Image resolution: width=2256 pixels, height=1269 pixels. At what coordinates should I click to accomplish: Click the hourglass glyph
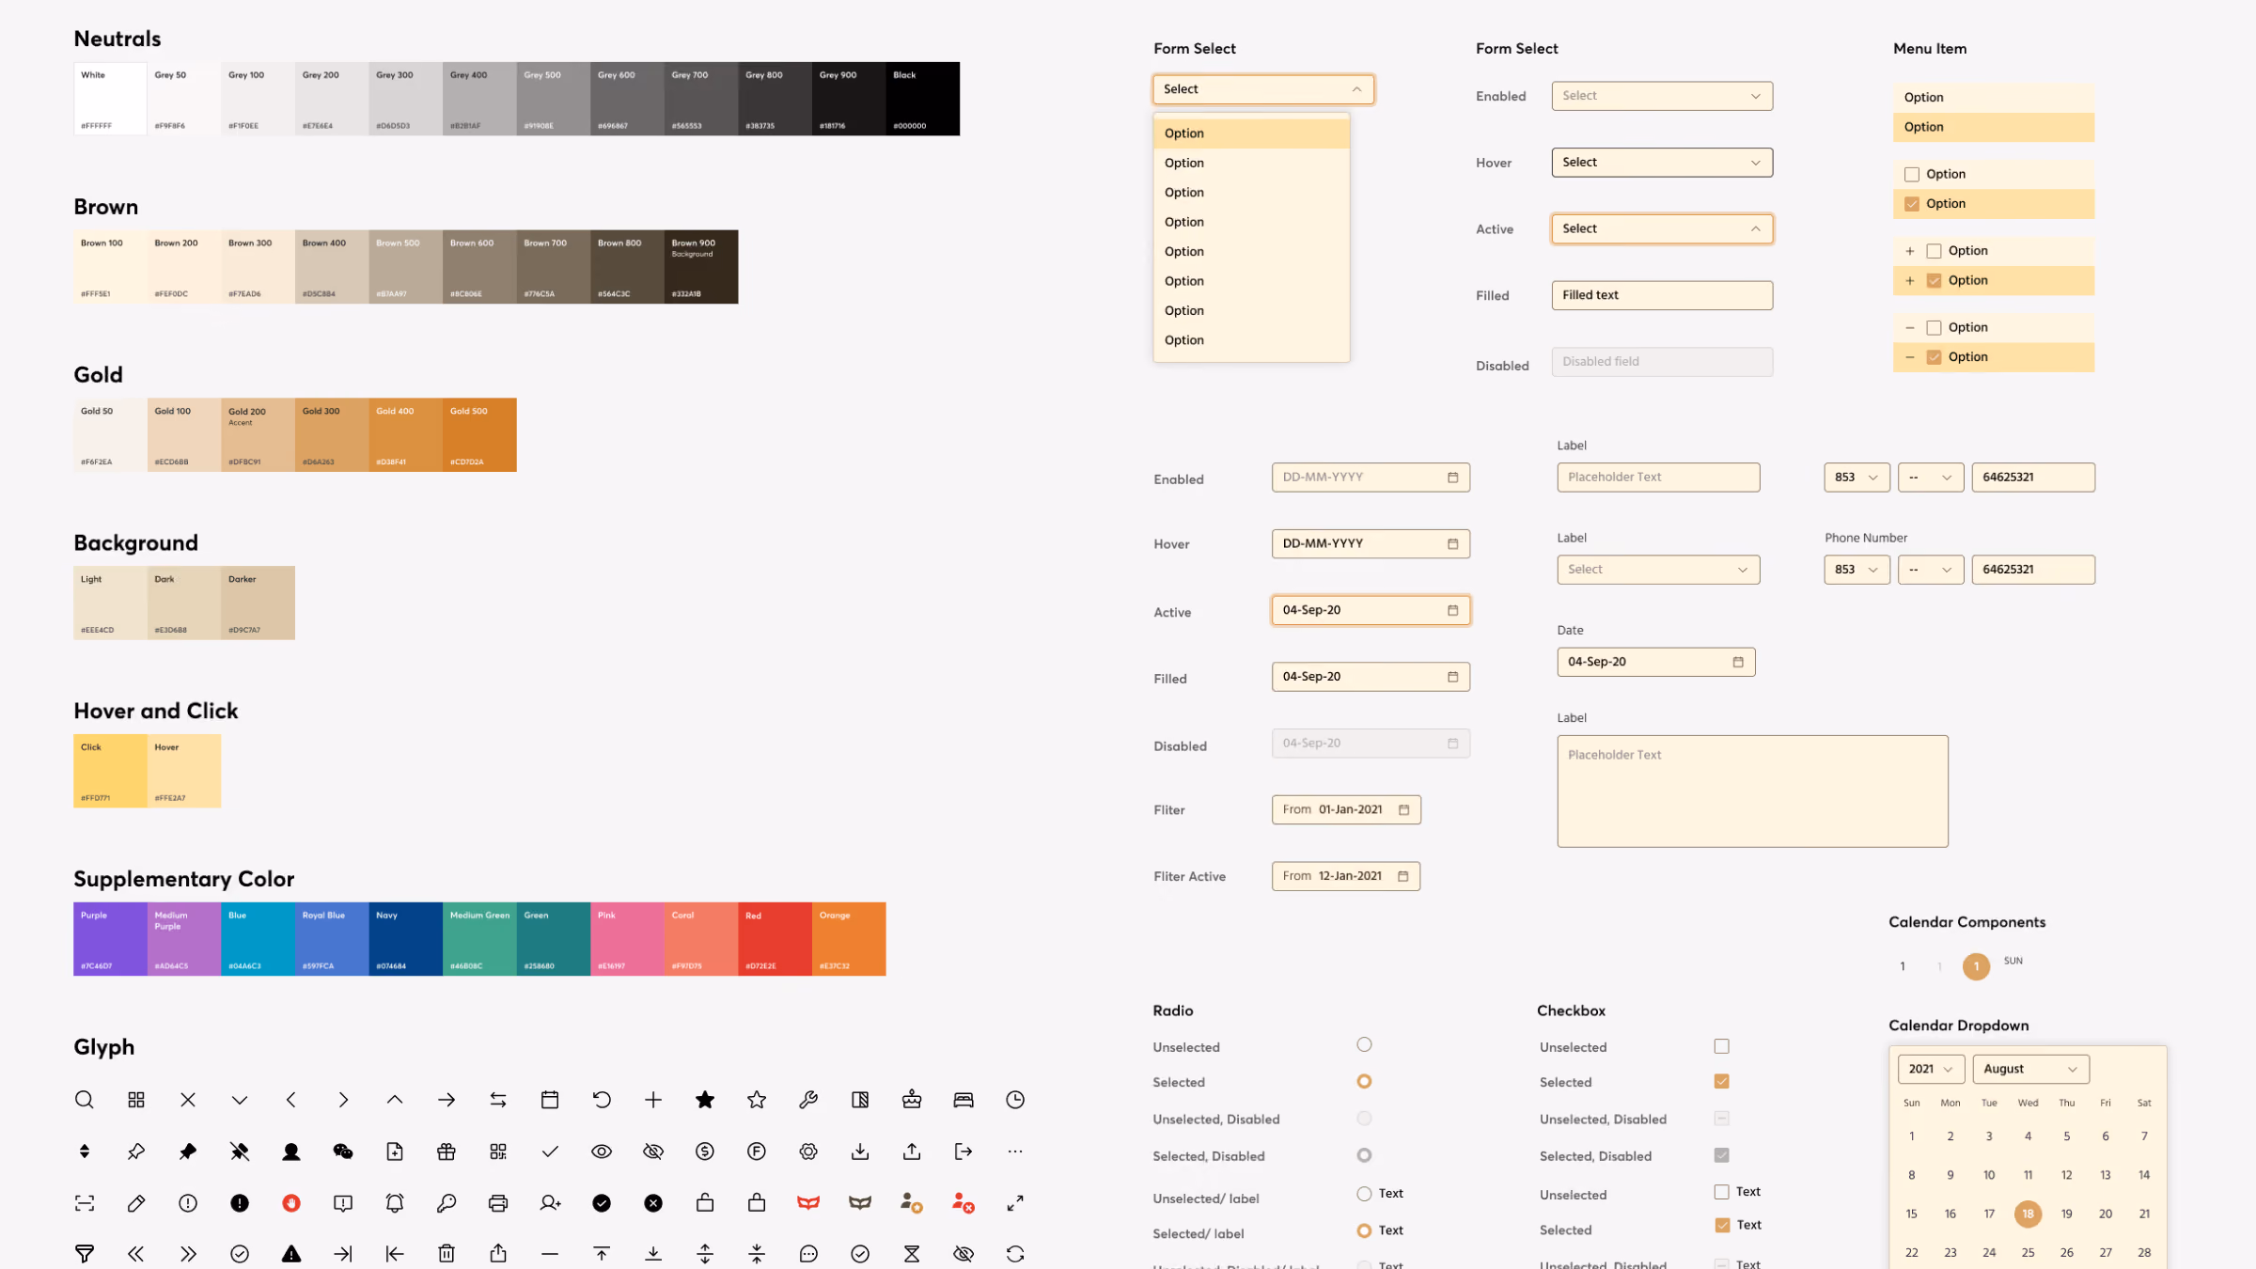click(x=912, y=1254)
